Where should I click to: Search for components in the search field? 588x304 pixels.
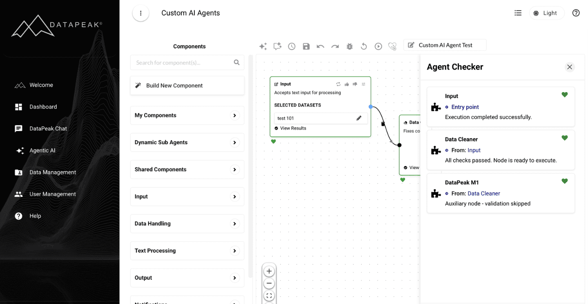tap(187, 63)
